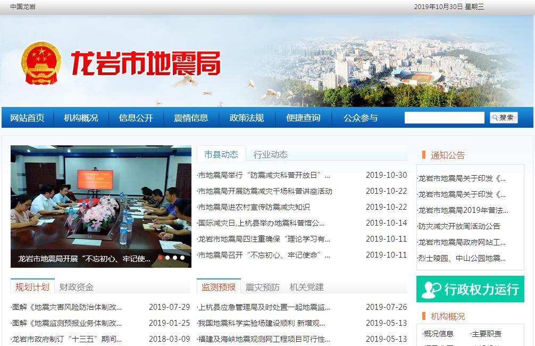This screenshot has height=346, width=535.
Task: Click inside the search text field
Action: (x=444, y=118)
